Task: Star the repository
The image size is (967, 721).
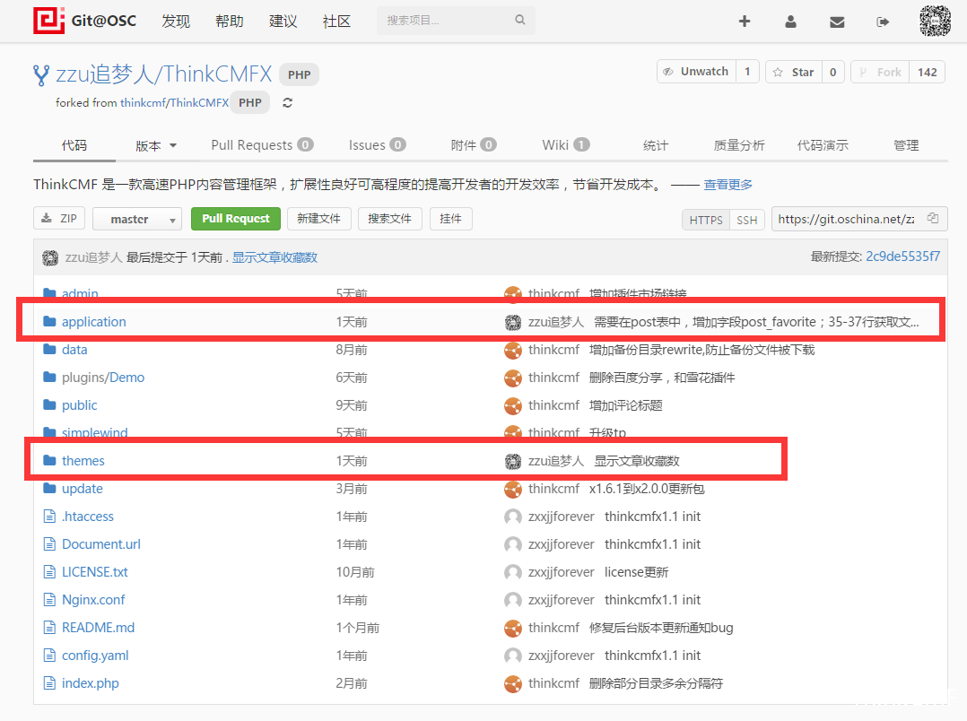Action: click(794, 72)
